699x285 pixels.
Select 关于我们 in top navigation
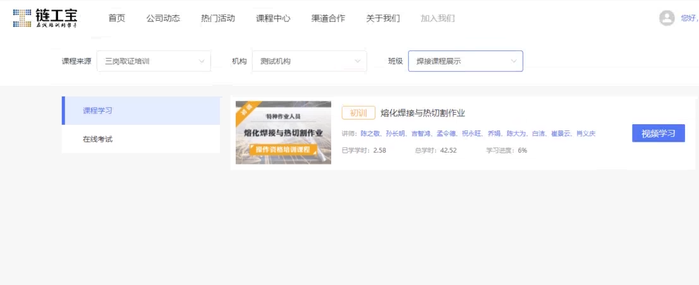(383, 18)
